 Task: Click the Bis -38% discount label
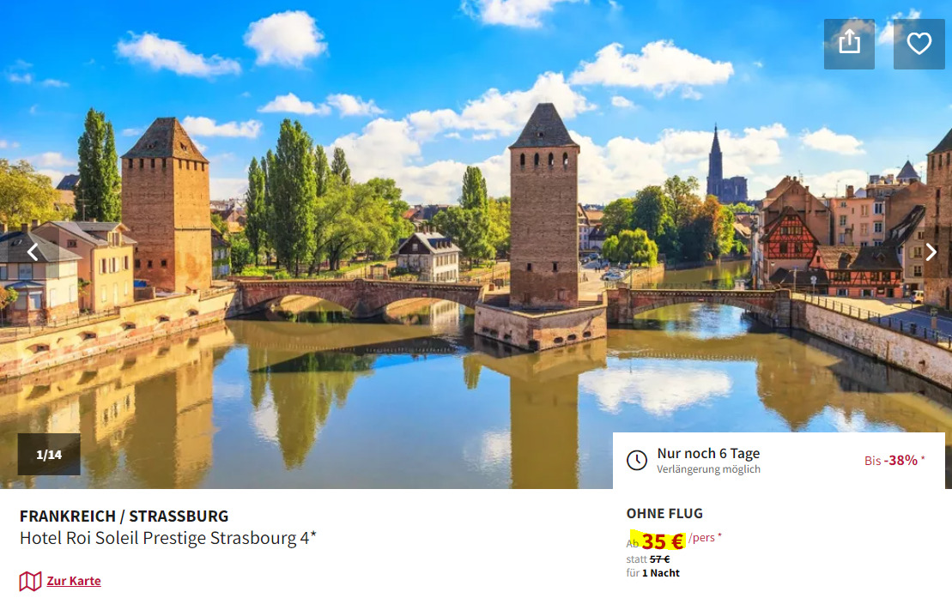tap(894, 460)
